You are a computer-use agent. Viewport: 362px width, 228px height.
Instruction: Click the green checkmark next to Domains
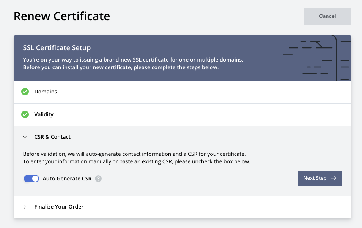(x=25, y=92)
